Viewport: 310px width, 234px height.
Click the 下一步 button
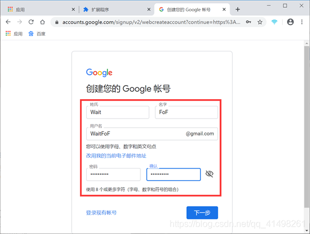(x=202, y=213)
